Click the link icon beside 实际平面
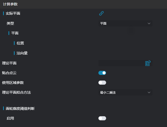The width and height of the screenshot is (167, 127). pos(101,13)
